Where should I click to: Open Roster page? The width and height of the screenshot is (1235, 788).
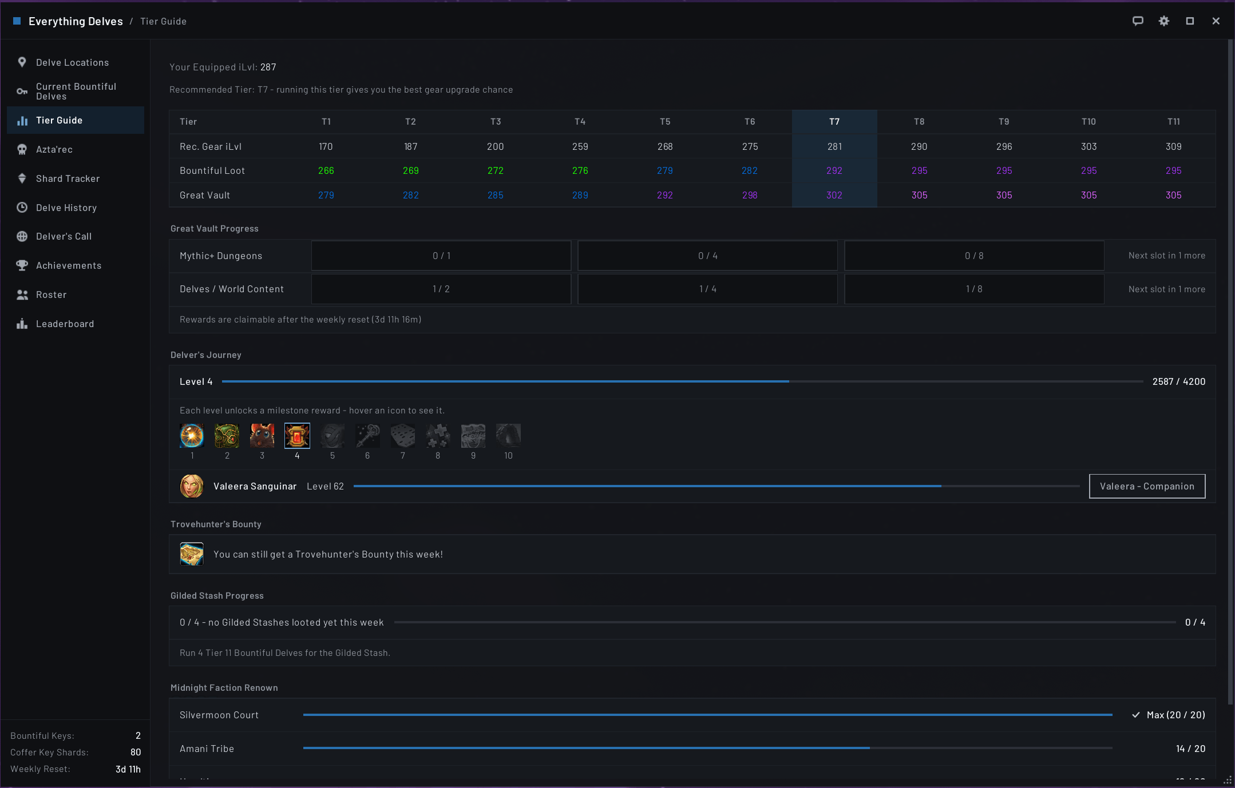point(76,294)
